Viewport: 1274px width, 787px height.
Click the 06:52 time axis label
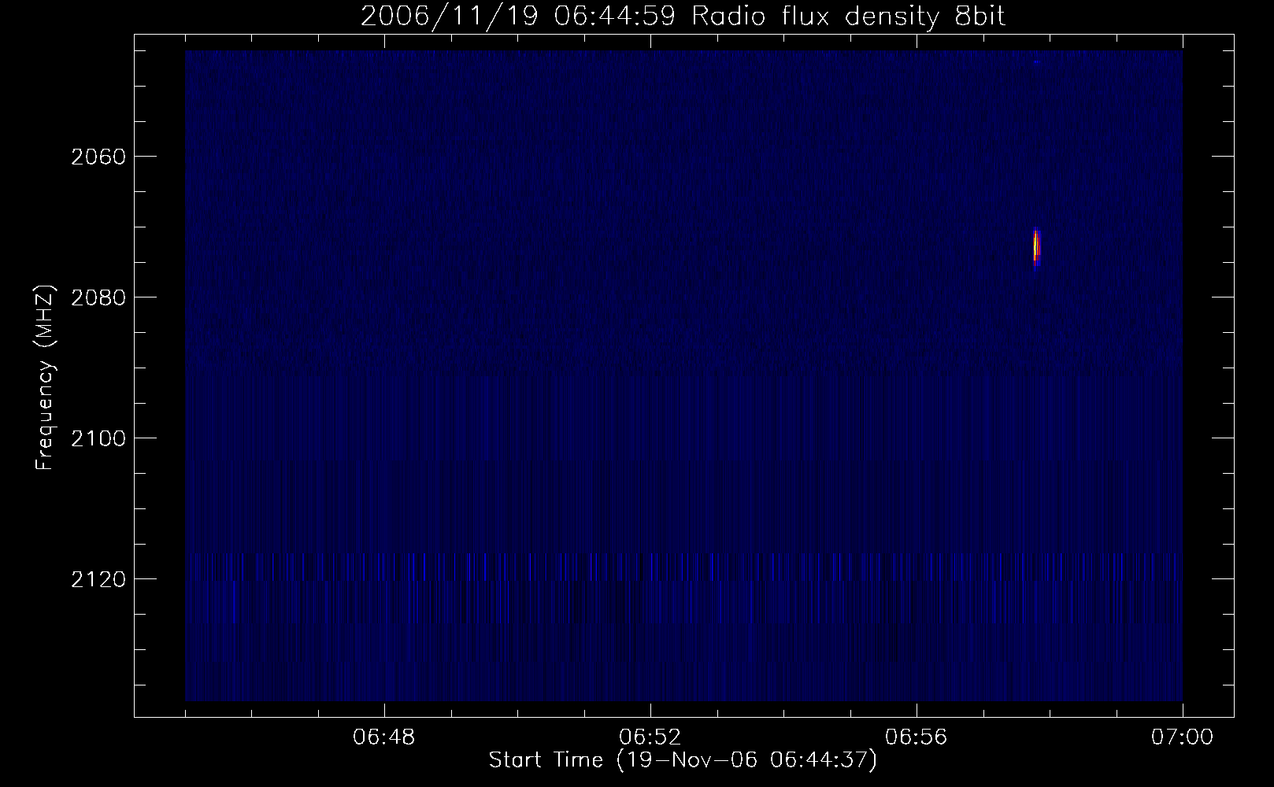[650, 737]
